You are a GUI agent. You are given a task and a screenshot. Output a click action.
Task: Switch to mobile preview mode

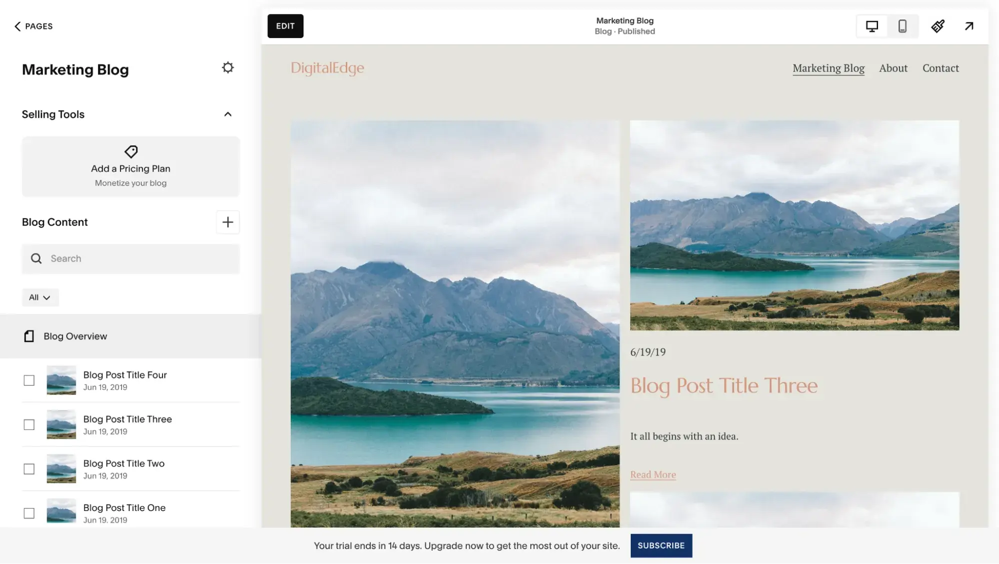903,26
